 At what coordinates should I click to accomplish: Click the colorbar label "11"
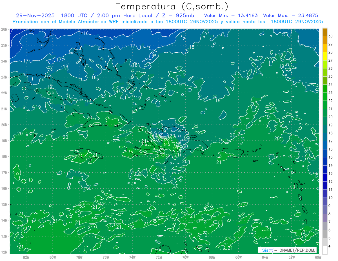[x=331, y=190]
